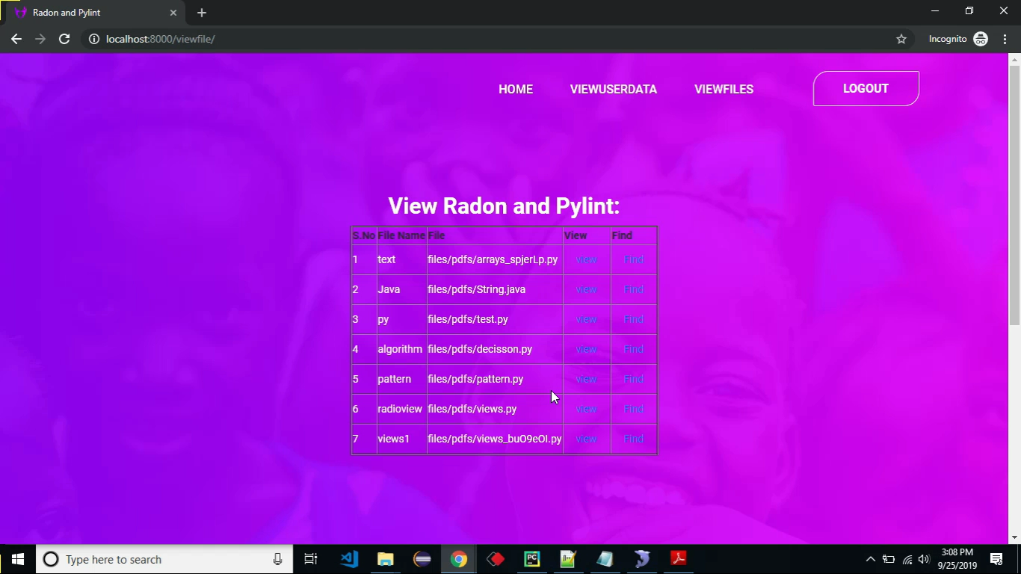Click view link for arrays_spjerLp.py row
Image resolution: width=1021 pixels, height=574 pixels.
(586, 259)
